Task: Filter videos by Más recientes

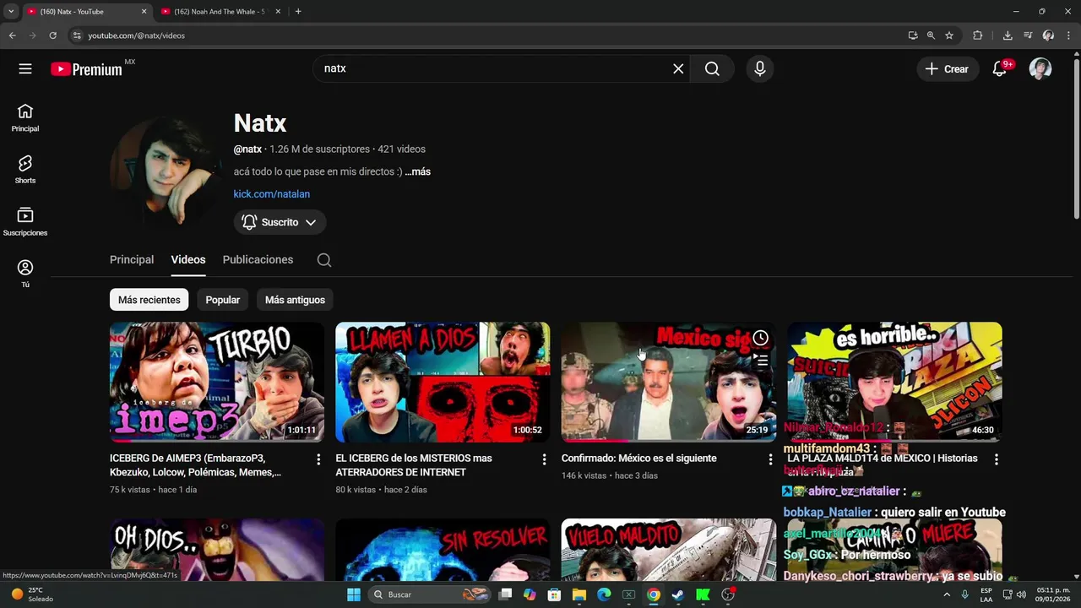Action: coord(149,300)
